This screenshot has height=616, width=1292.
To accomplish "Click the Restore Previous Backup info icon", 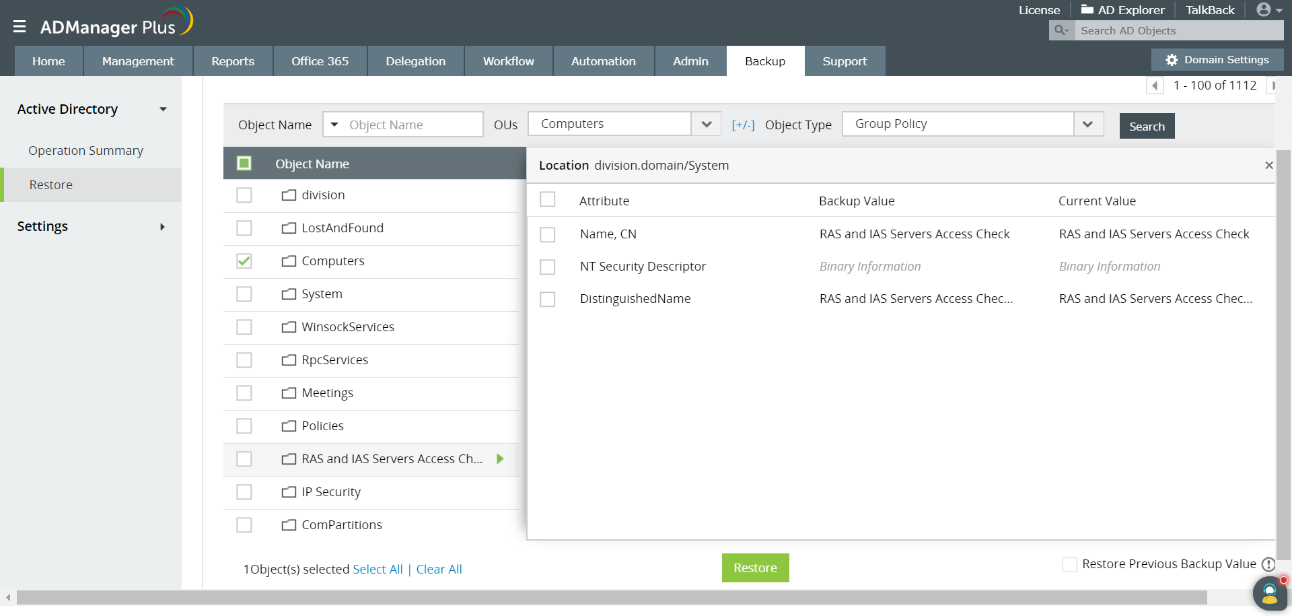I will pos(1268,564).
